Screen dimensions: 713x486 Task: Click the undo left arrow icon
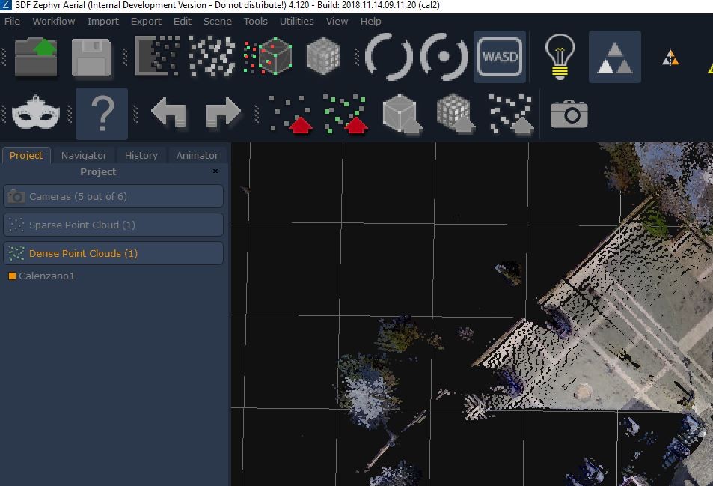(x=169, y=115)
